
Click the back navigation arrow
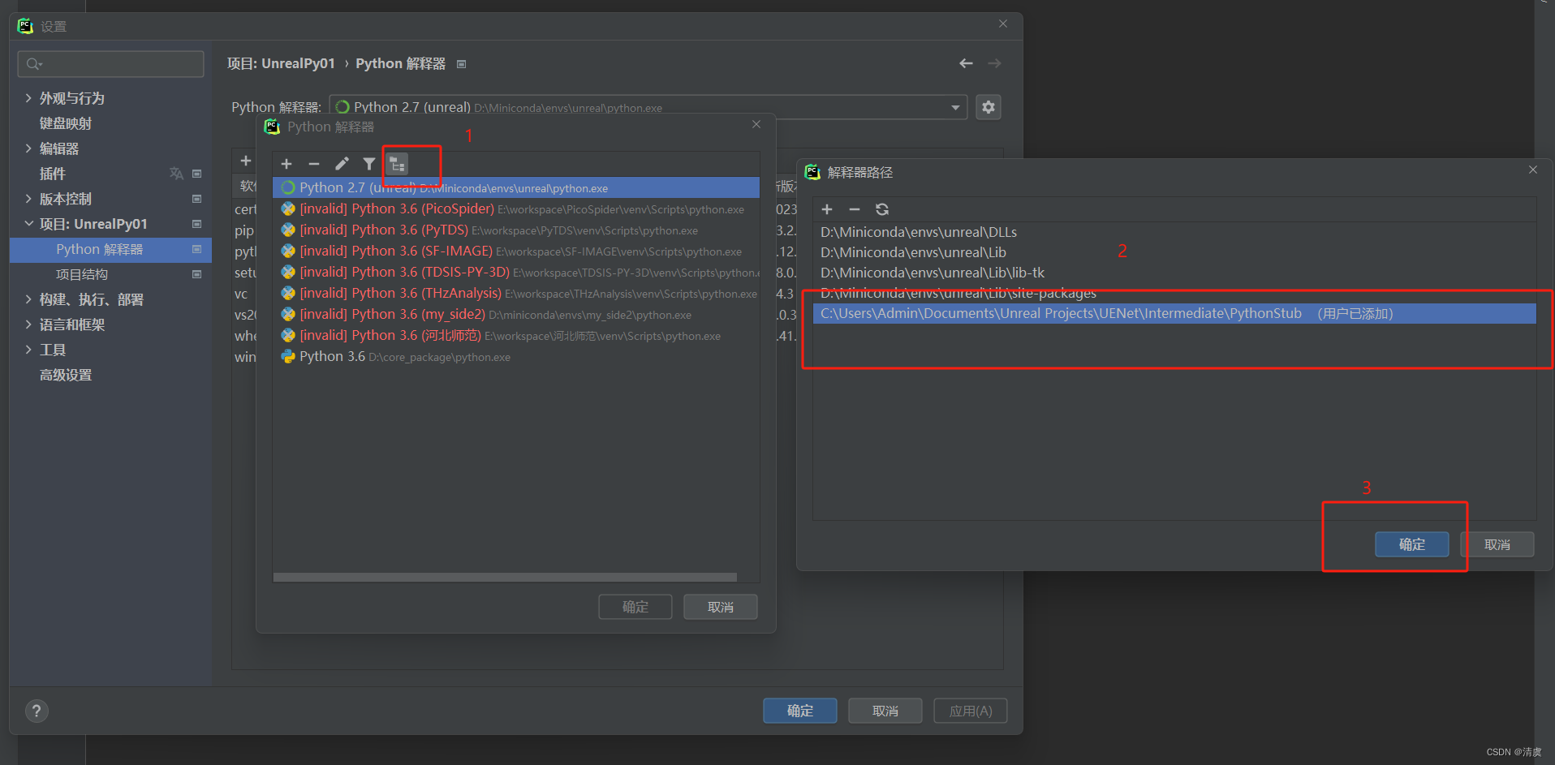tap(965, 63)
